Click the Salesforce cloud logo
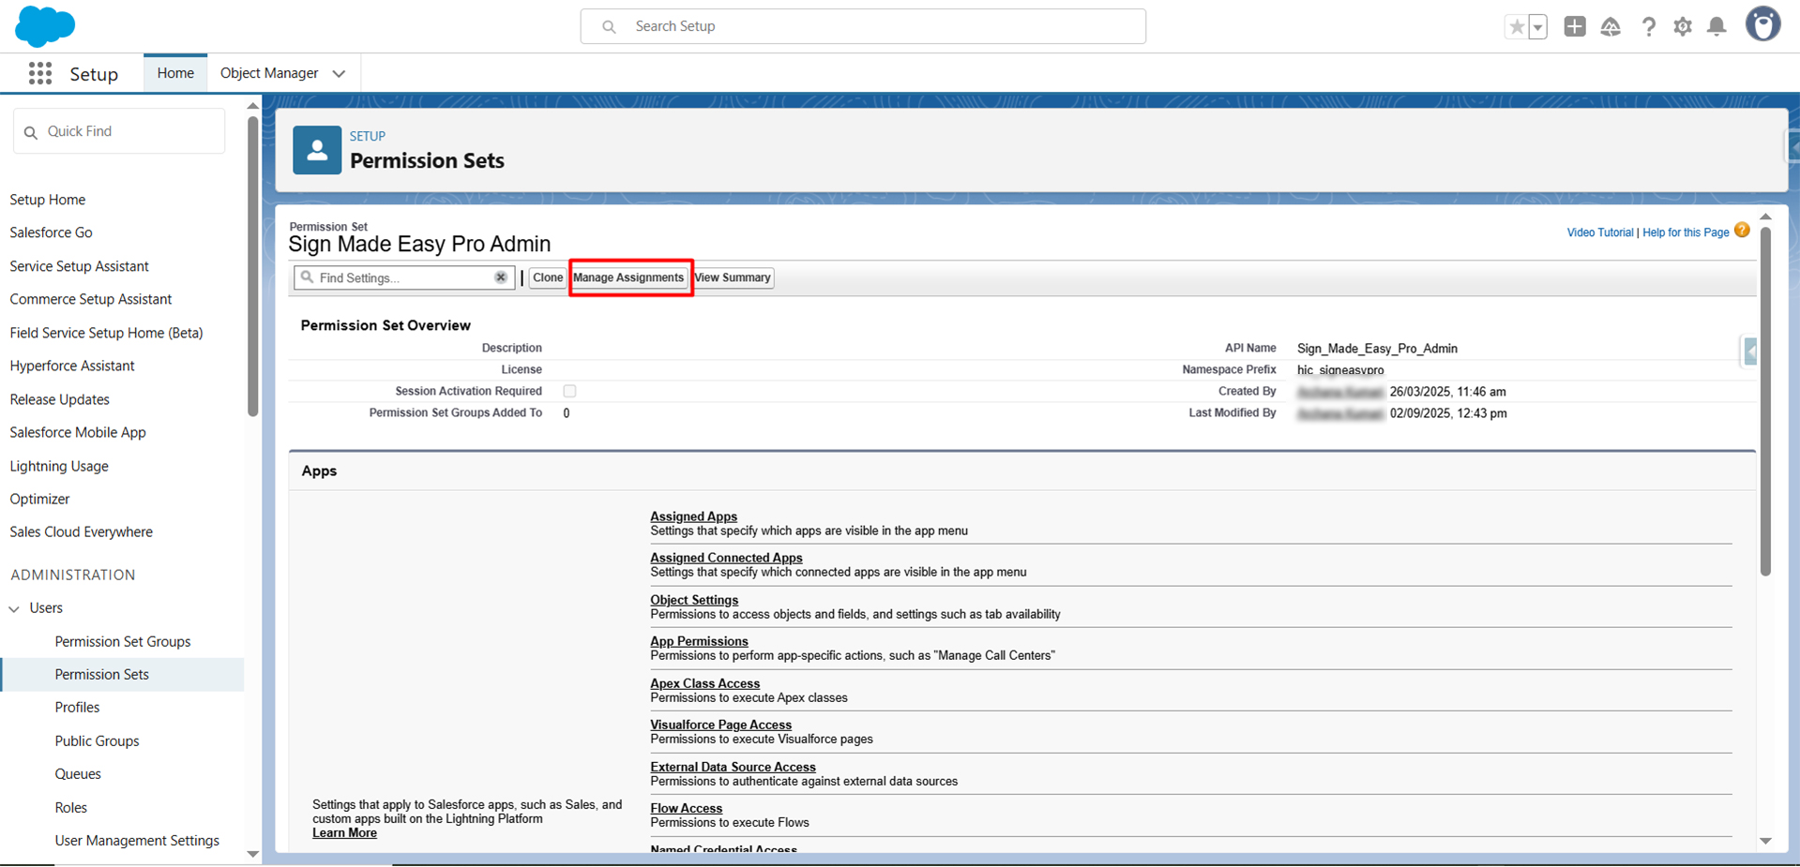Image resolution: width=1800 pixels, height=867 pixels. pos(44,26)
